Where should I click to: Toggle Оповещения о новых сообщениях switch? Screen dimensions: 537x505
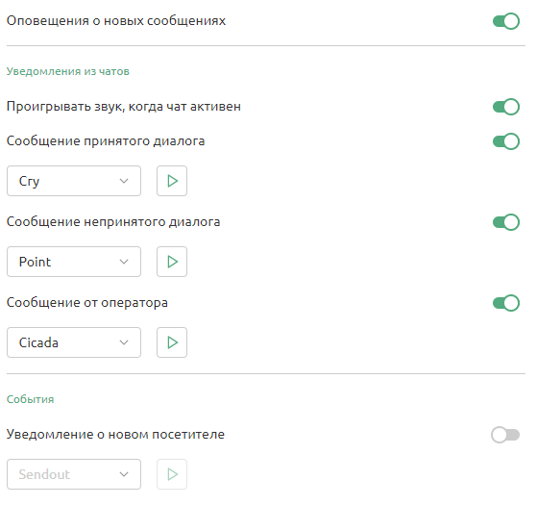click(506, 21)
